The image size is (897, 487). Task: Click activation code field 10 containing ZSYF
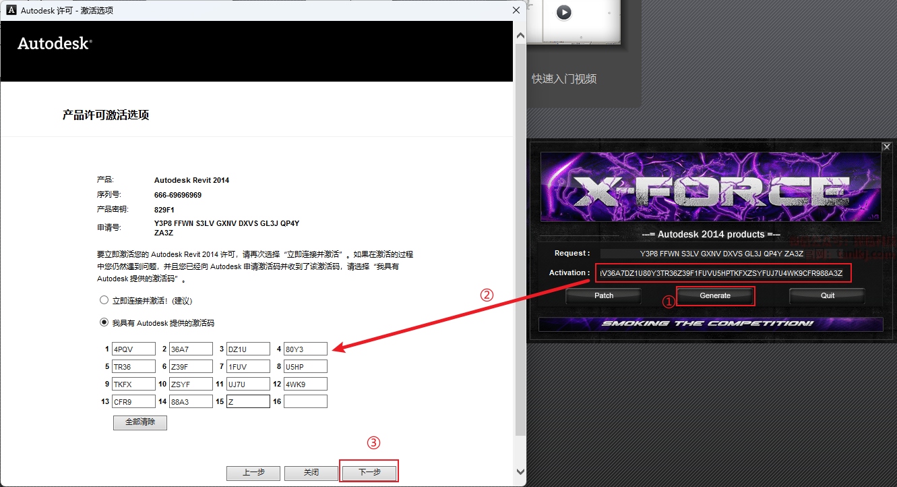(x=191, y=384)
